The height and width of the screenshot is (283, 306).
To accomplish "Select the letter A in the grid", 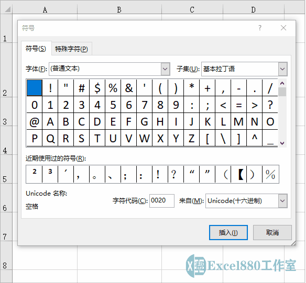I will coord(50,121).
